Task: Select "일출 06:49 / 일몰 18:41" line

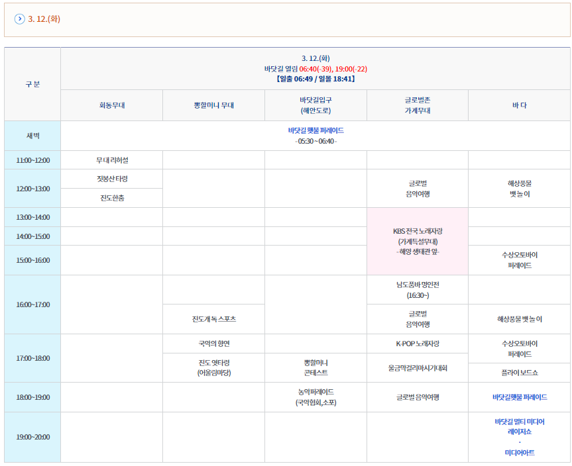Action: click(x=315, y=79)
